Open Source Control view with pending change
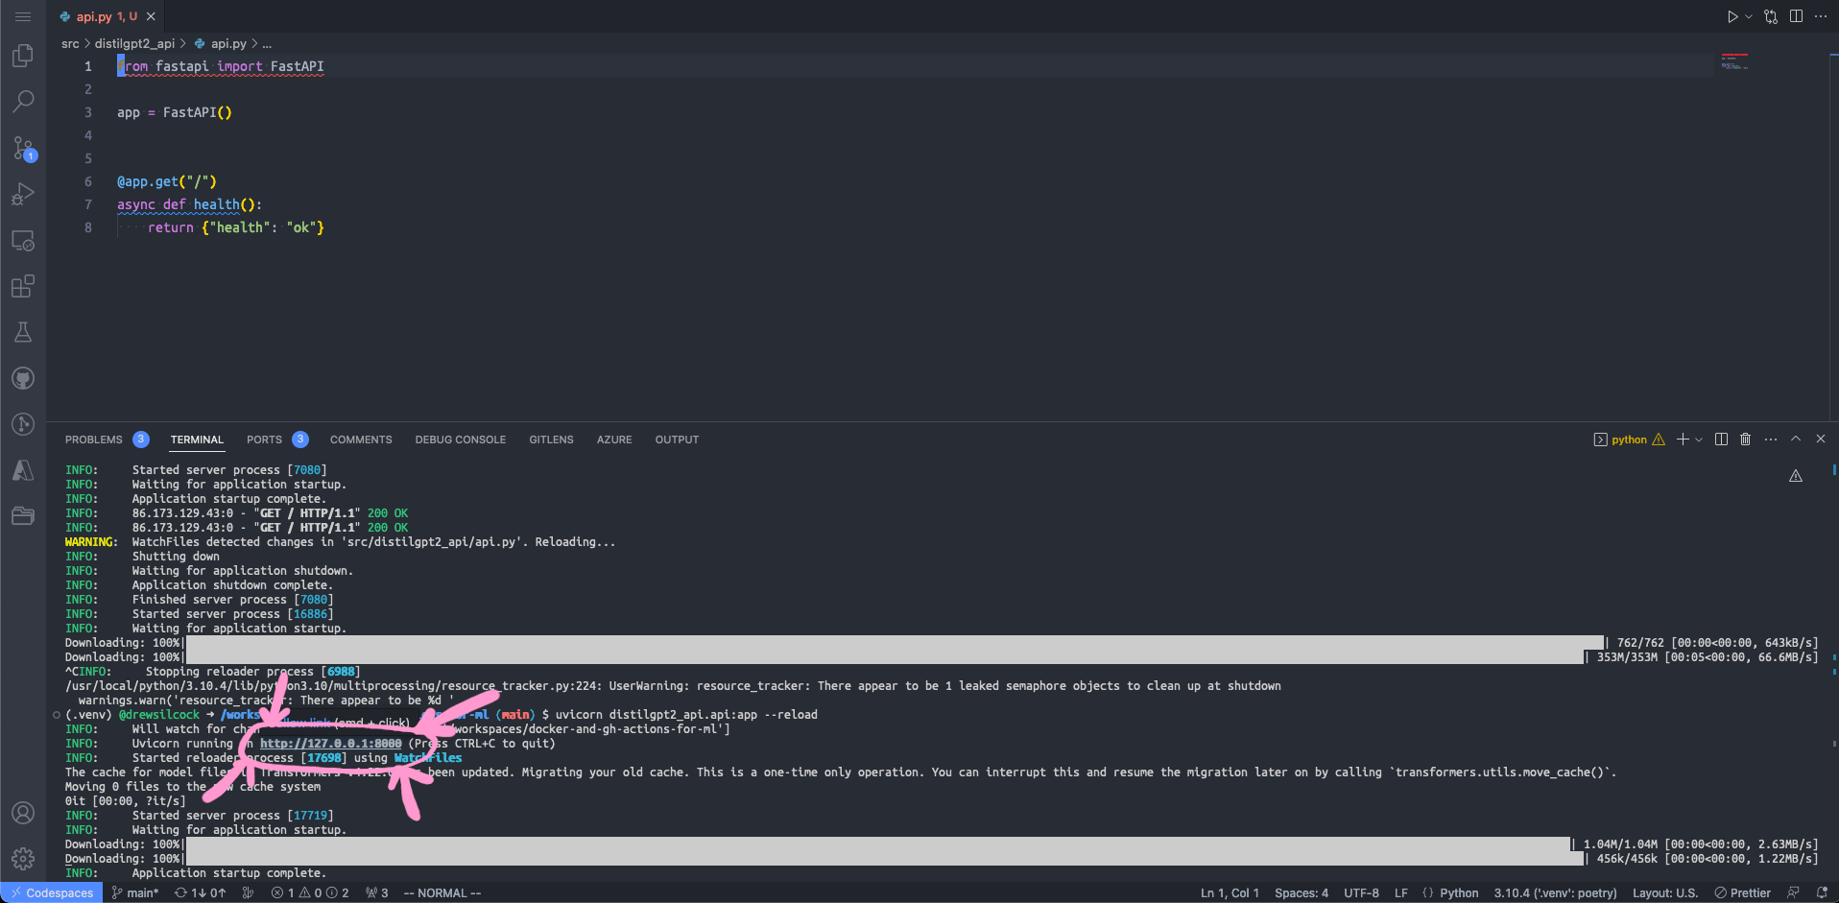1839x903 pixels. point(23,148)
